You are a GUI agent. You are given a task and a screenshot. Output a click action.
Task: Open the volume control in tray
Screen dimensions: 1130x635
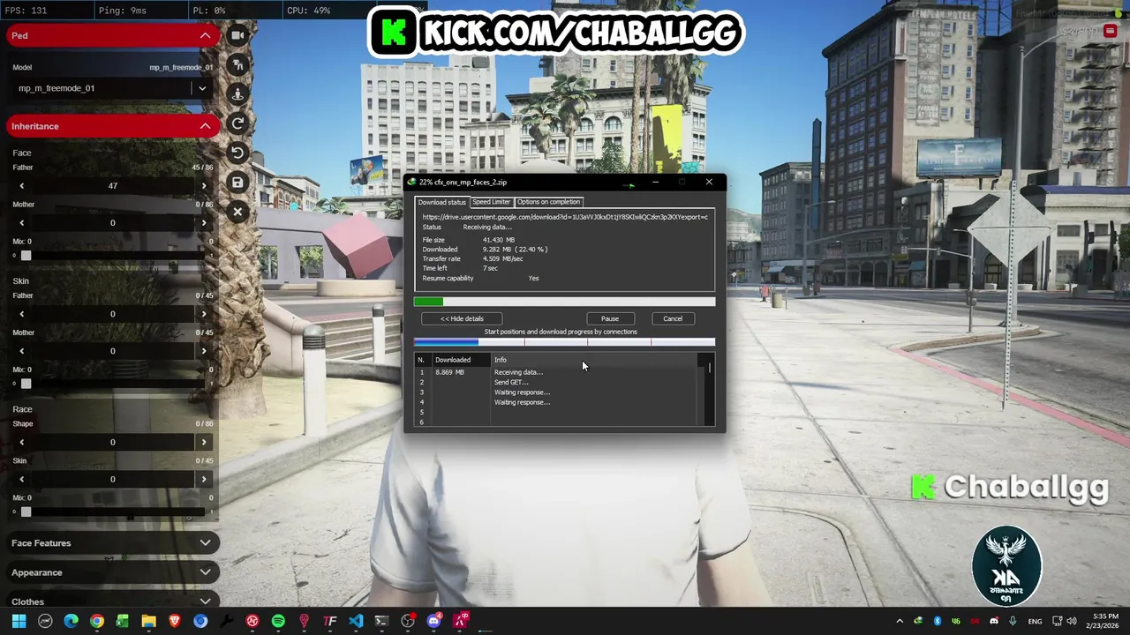1073,621
